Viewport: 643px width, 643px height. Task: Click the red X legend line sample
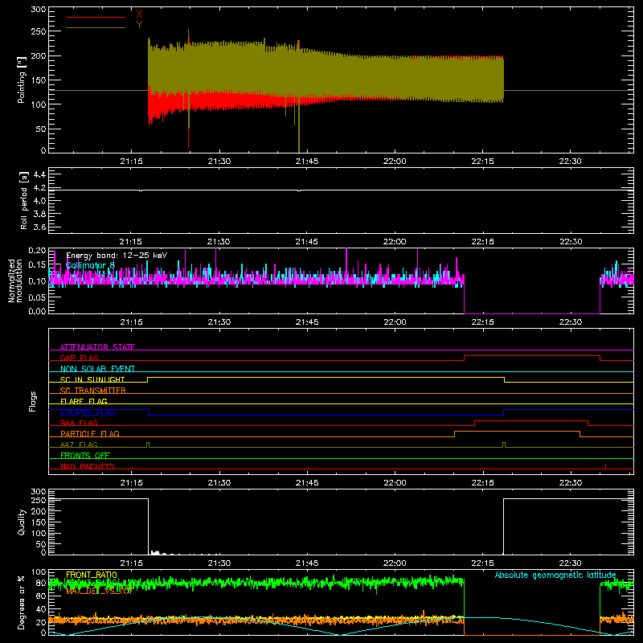tap(96, 17)
